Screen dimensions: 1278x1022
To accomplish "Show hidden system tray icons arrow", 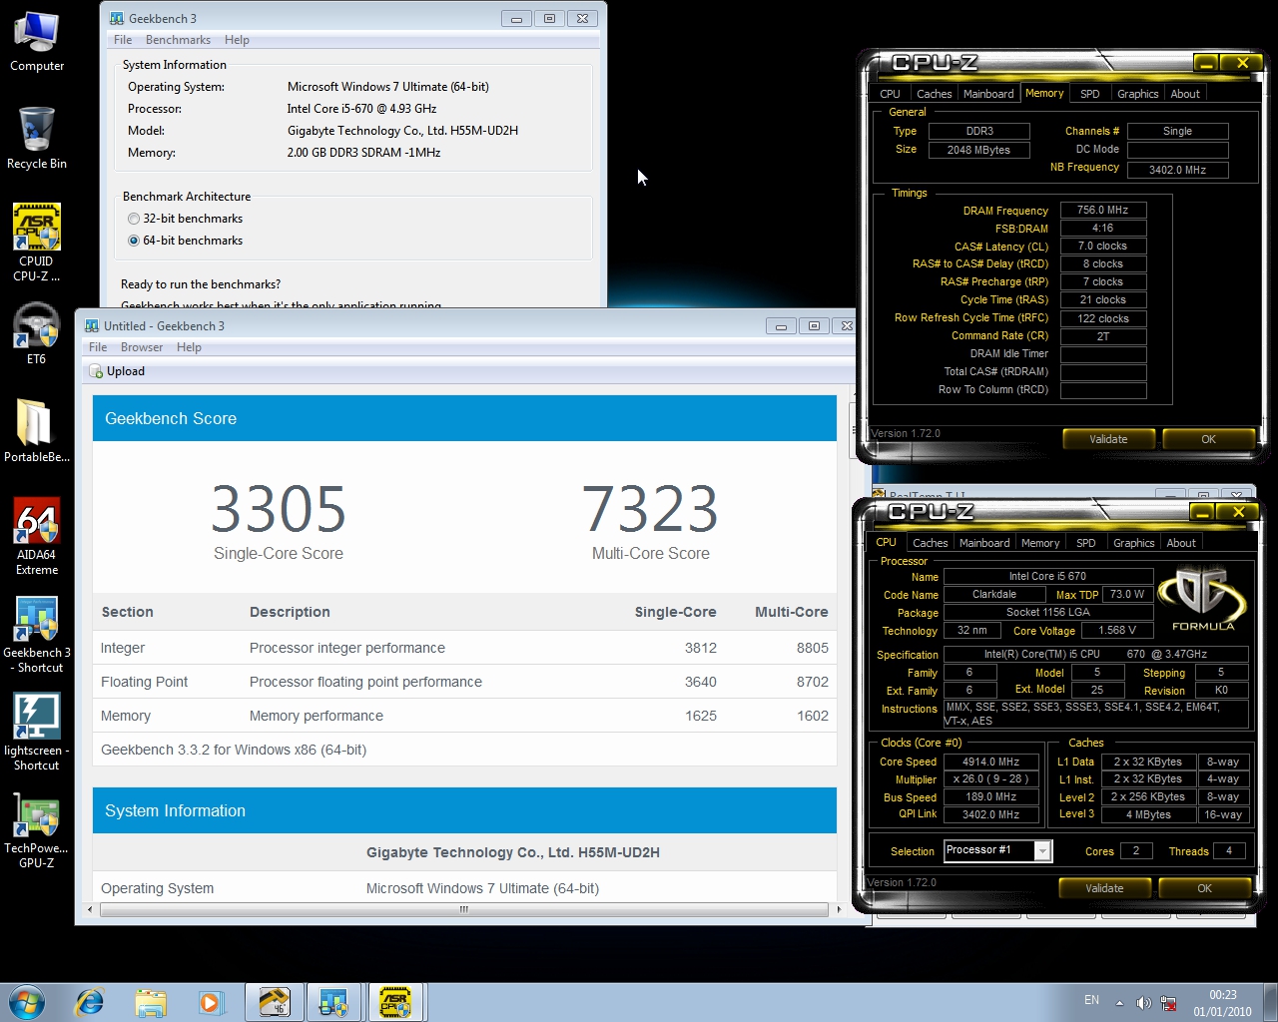I will pos(1119,1002).
